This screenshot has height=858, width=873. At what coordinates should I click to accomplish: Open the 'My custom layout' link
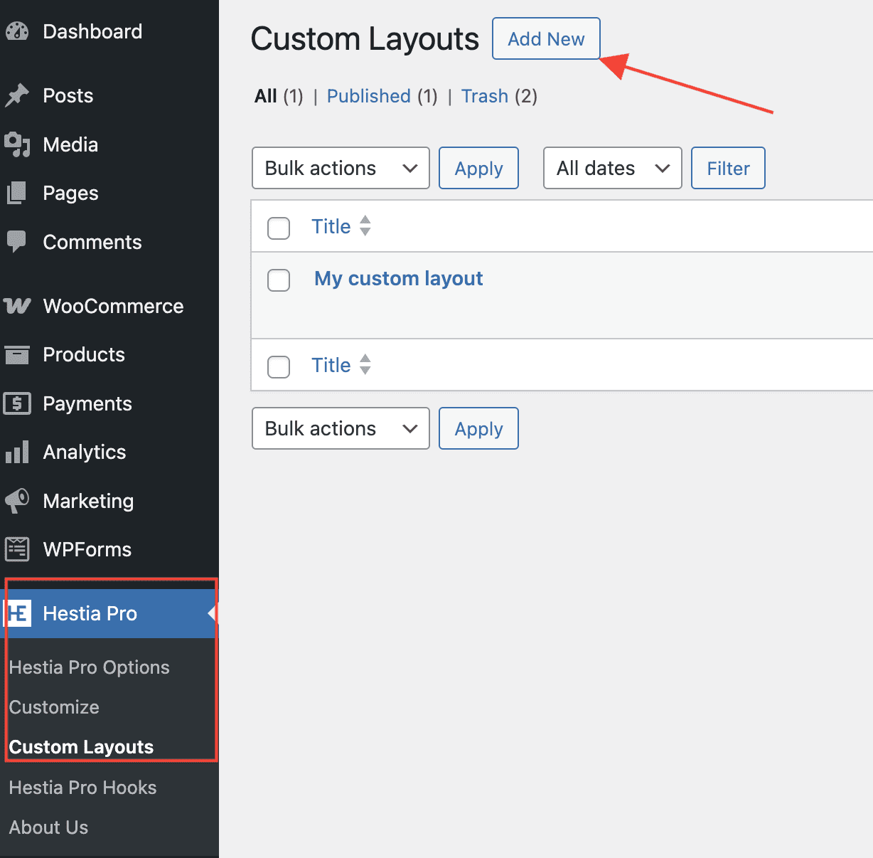[398, 279]
